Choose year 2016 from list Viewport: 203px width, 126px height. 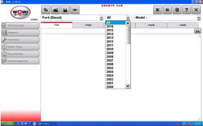point(115,26)
